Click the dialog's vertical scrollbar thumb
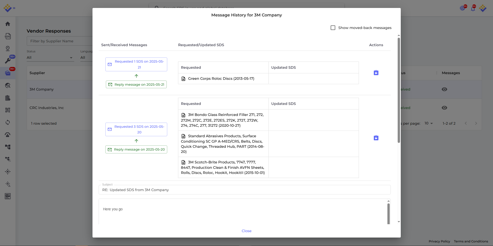The image size is (493, 246). (x=399, y=90)
